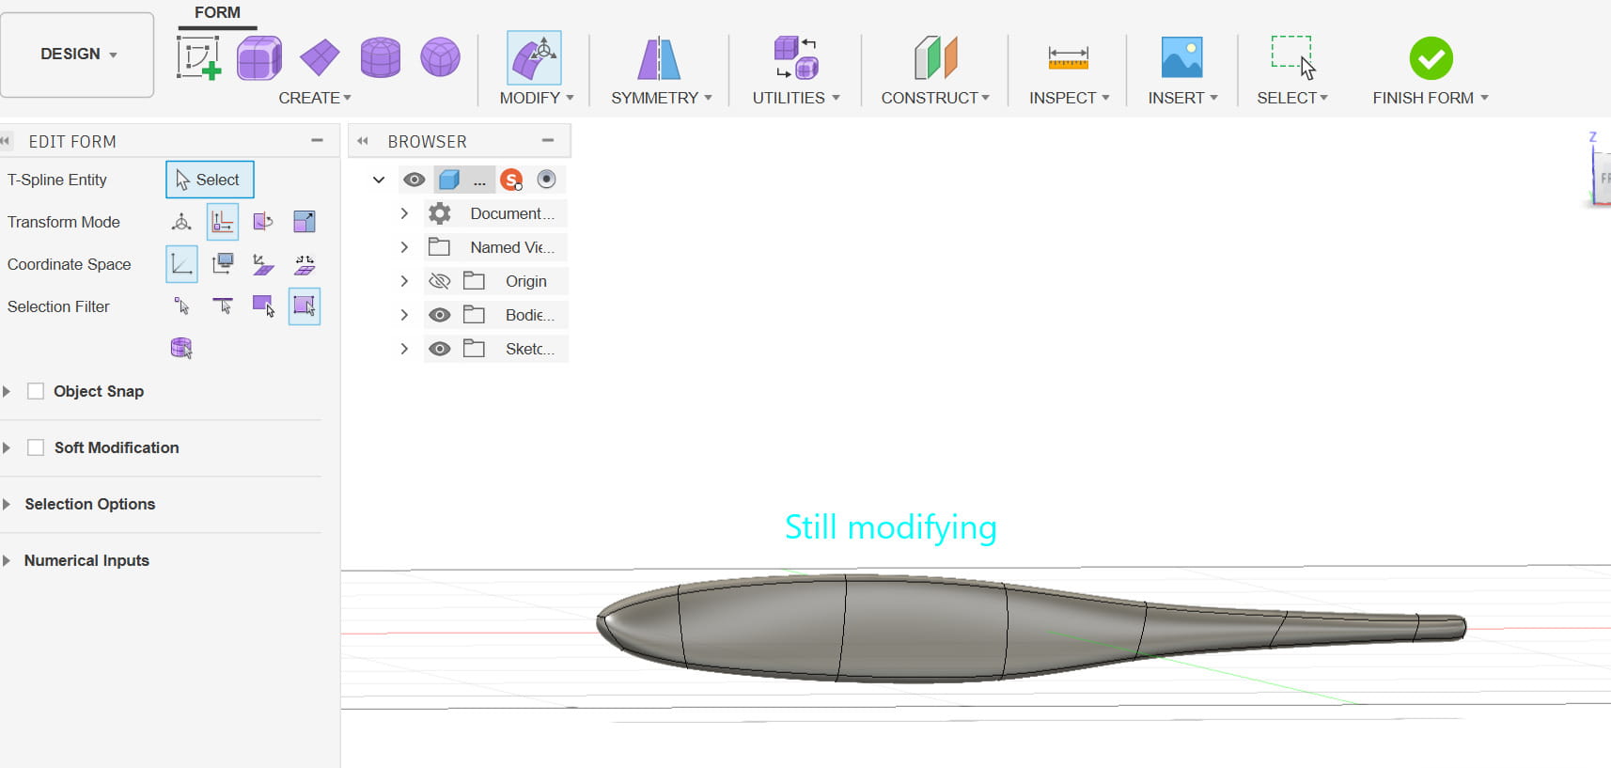Expand the Document Settings node
Image resolution: width=1611 pixels, height=768 pixels.
[x=404, y=213]
